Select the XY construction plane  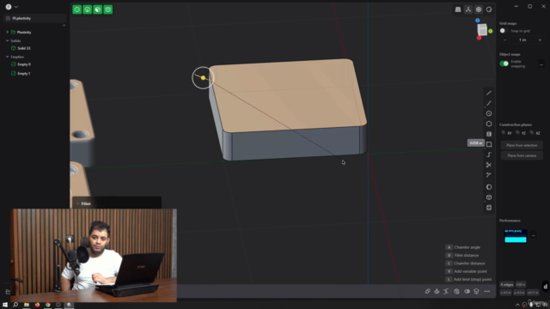(506, 133)
